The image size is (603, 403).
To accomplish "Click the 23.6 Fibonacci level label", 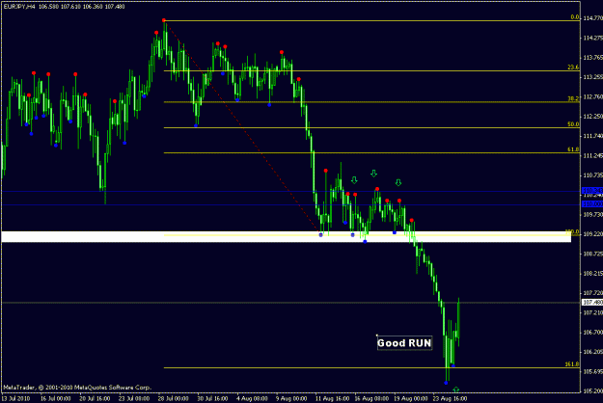I will [x=573, y=67].
